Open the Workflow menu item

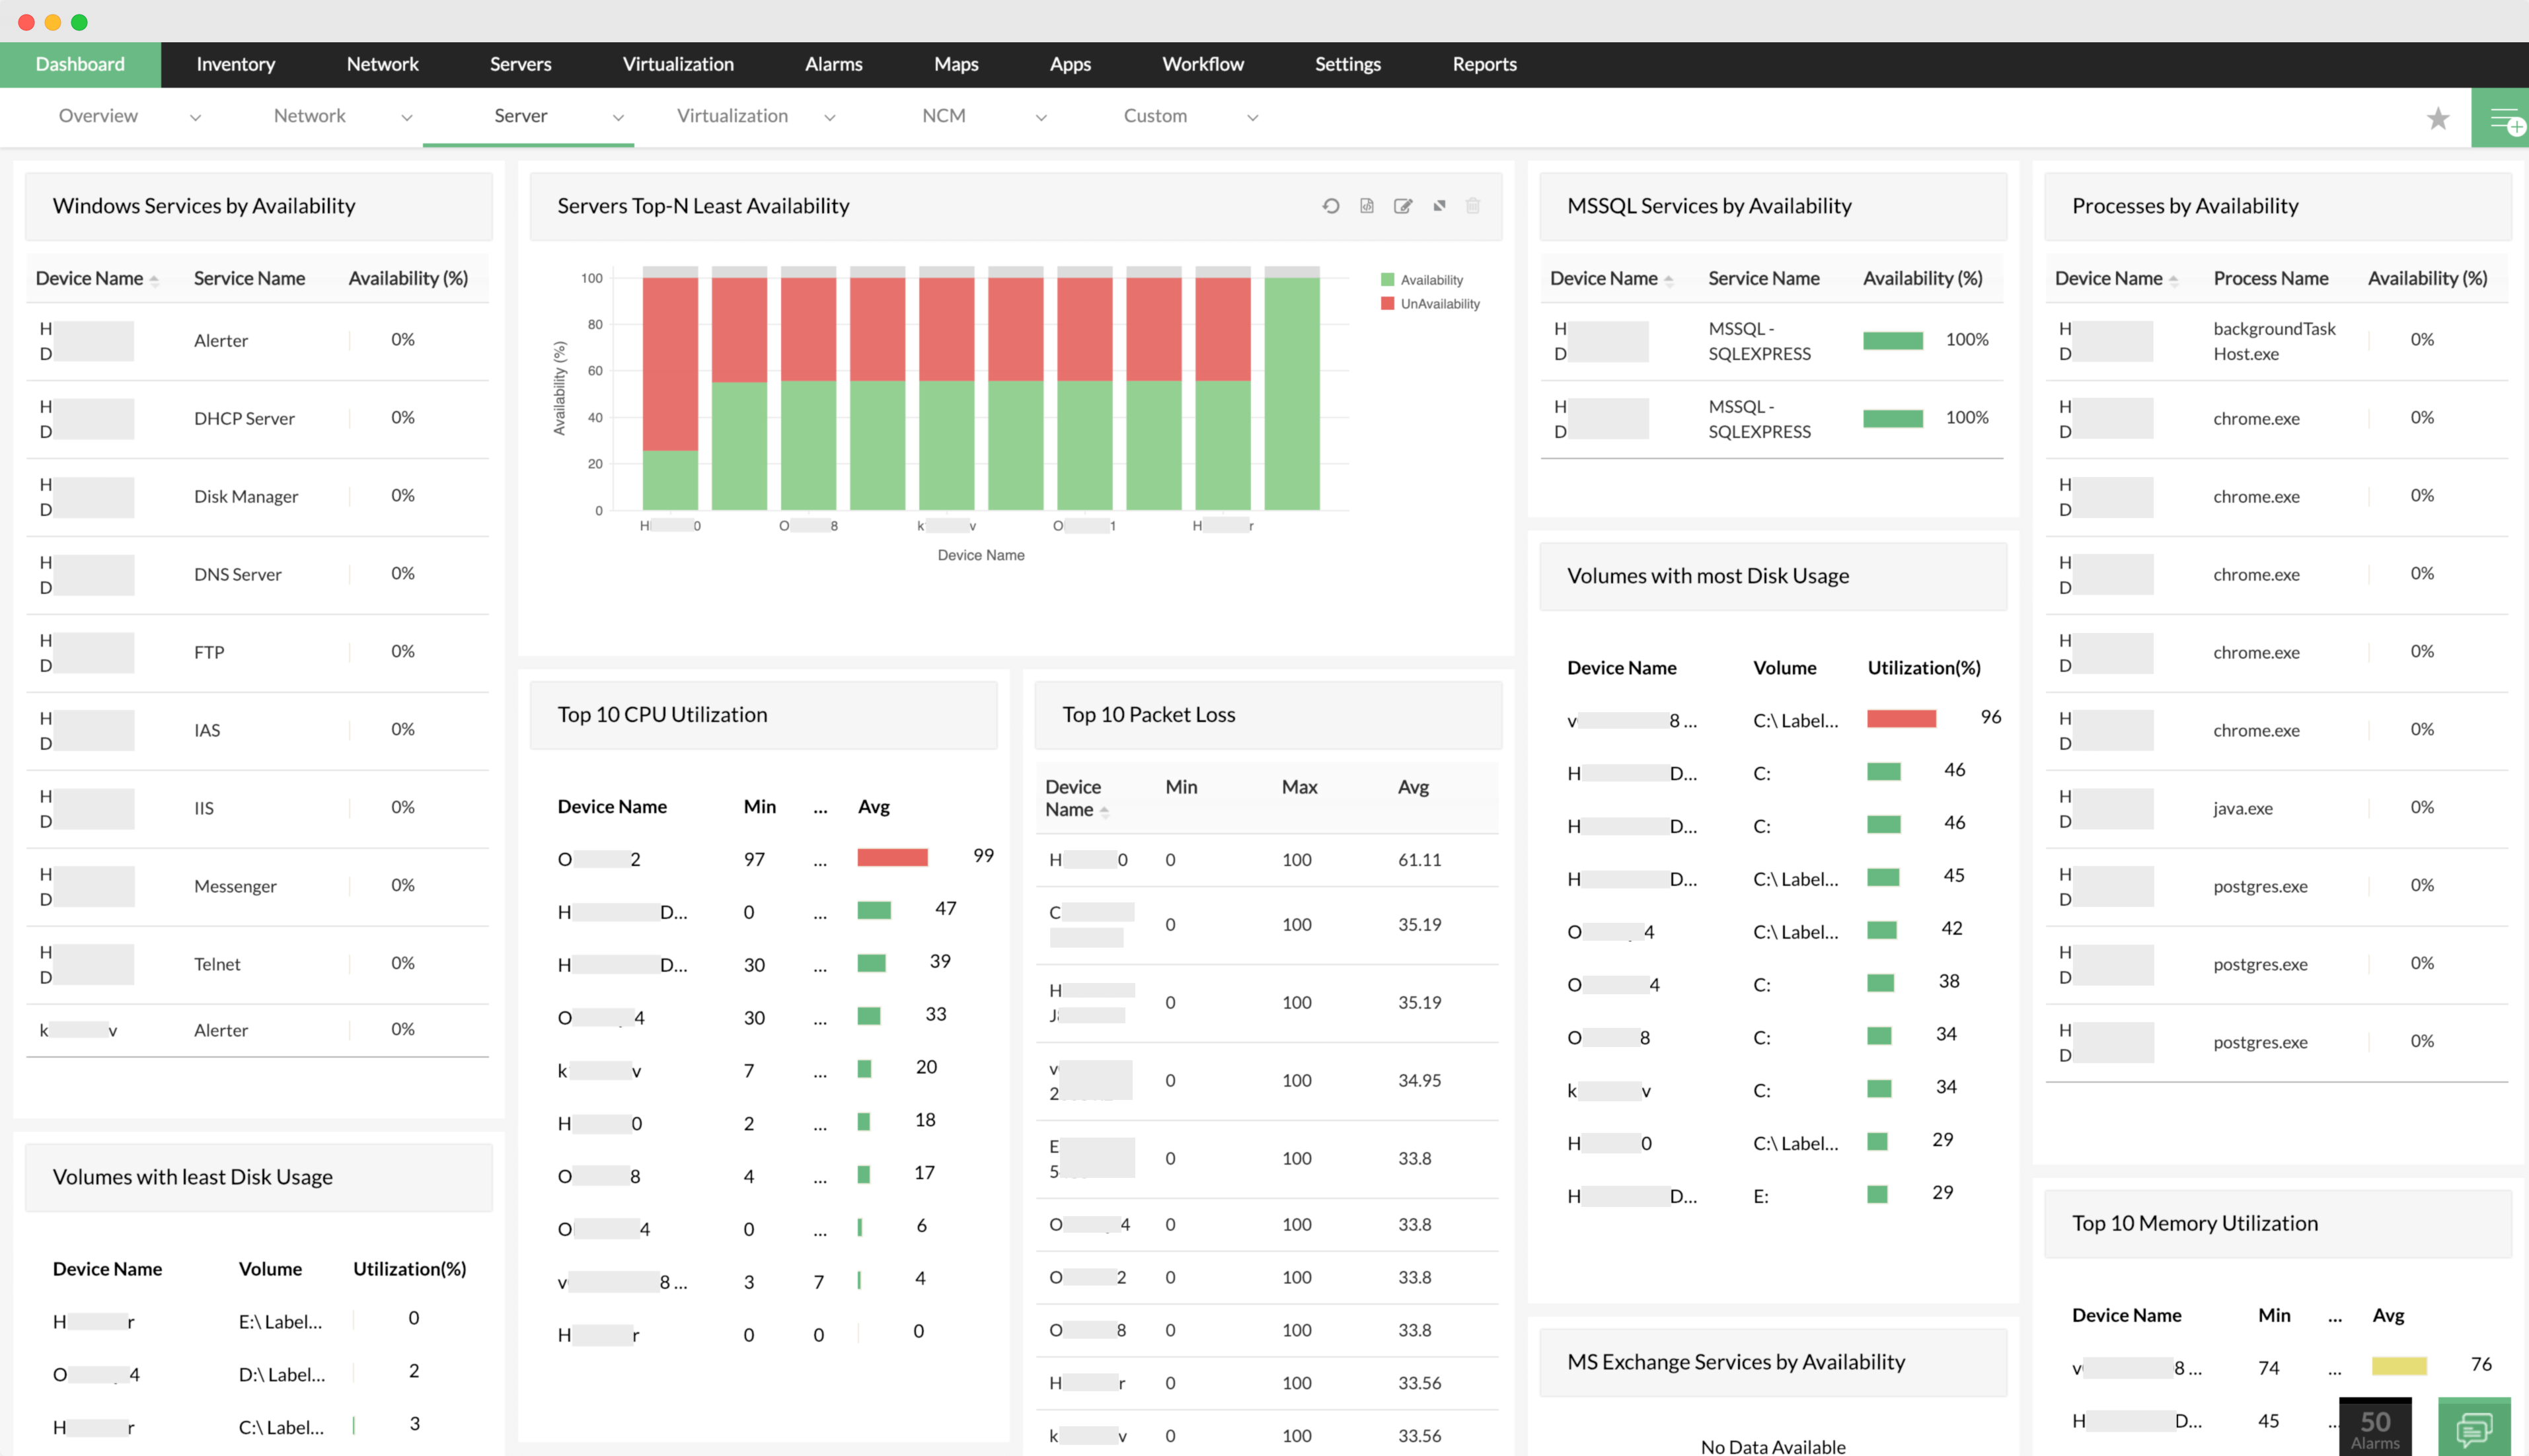point(1202,64)
